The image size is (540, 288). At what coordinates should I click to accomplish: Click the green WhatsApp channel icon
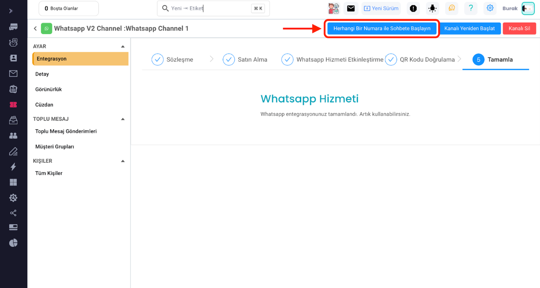[x=46, y=28]
